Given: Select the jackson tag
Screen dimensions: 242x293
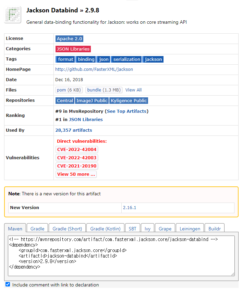Looking at the screenshot, I should click(x=153, y=59).
